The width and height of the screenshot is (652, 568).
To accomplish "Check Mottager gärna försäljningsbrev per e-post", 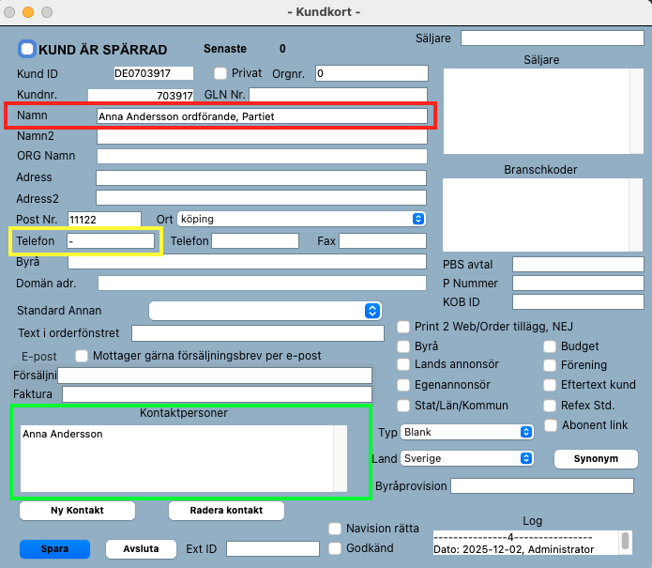I will [x=82, y=356].
